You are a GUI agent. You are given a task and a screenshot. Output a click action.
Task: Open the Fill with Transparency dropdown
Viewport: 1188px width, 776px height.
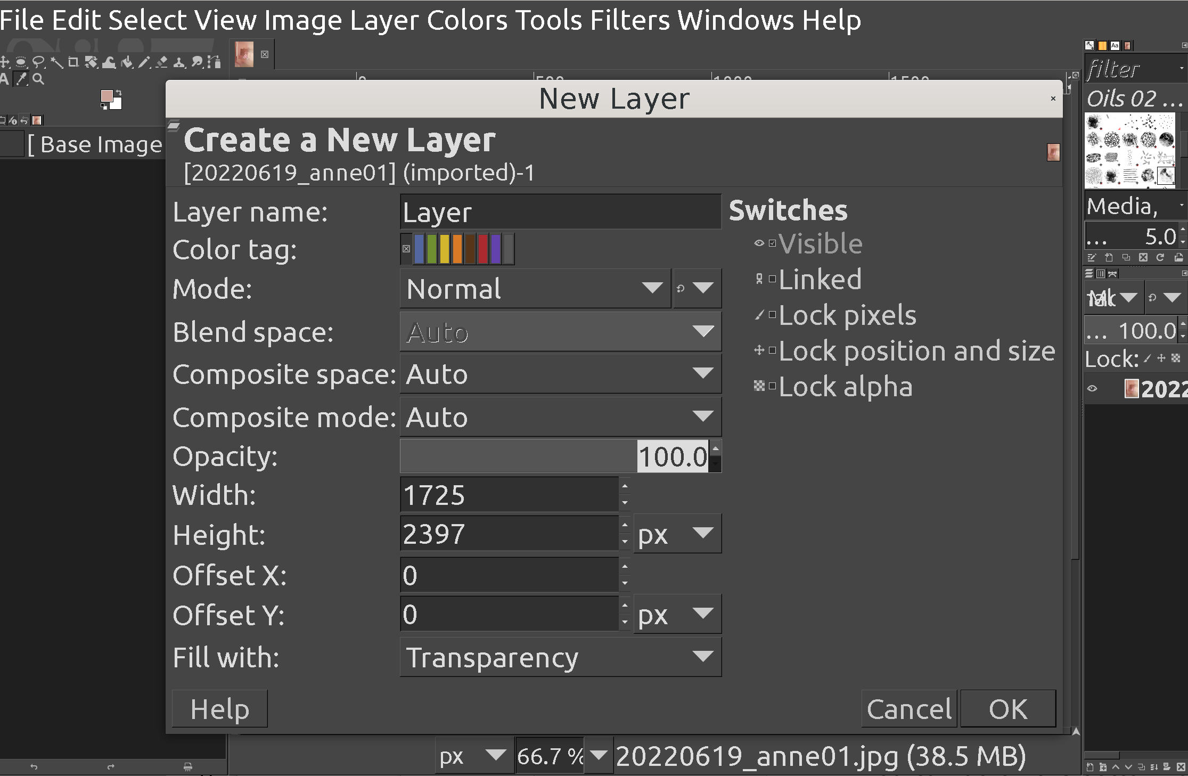coord(560,657)
